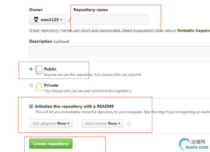Click the license info circle icon
This screenshot has width=210, height=152.
tap(129, 124)
